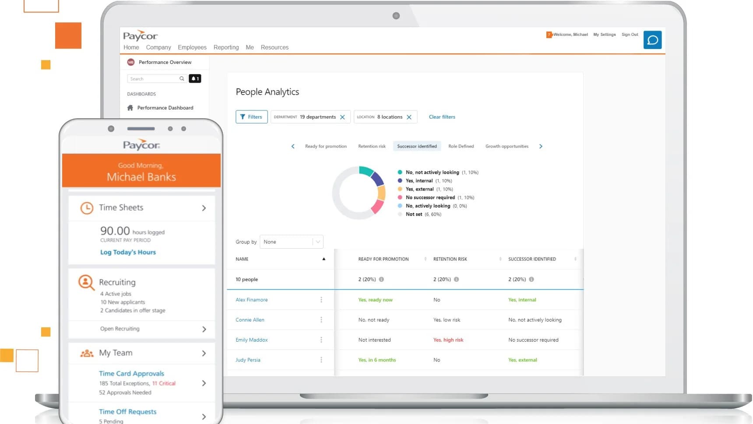The image size is (753, 424).
Task: Open the Me menu
Action: click(250, 47)
